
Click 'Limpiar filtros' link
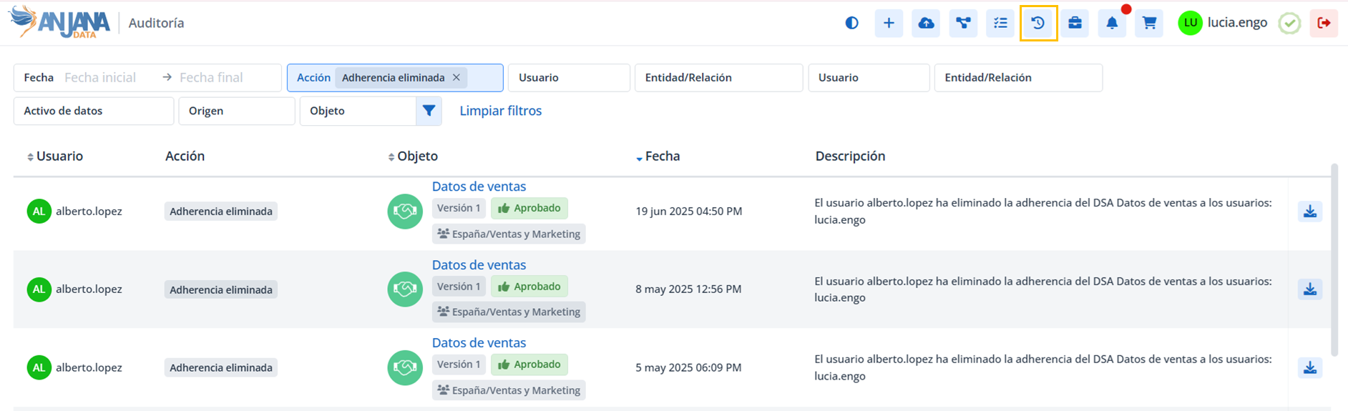pyautogui.click(x=500, y=111)
